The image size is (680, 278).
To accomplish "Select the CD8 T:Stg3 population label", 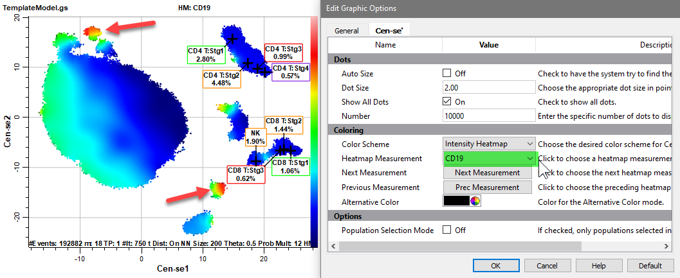I will 245,175.
